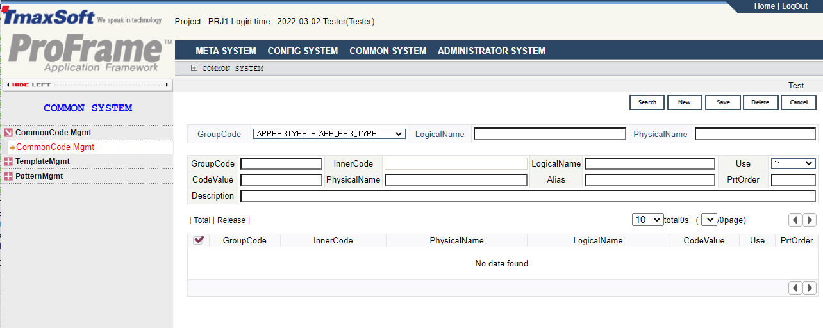The height and width of the screenshot is (328, 823).
Task: Open META SYSTEM menu
Action: click(226, 51)
